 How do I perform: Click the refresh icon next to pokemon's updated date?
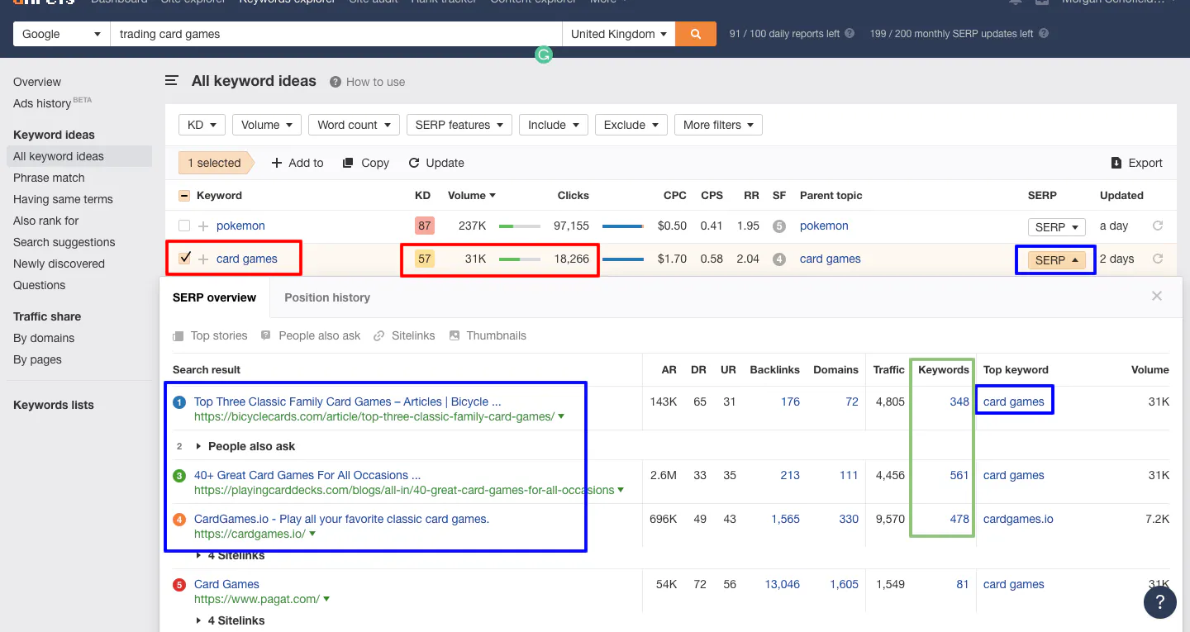[1158, 226]
